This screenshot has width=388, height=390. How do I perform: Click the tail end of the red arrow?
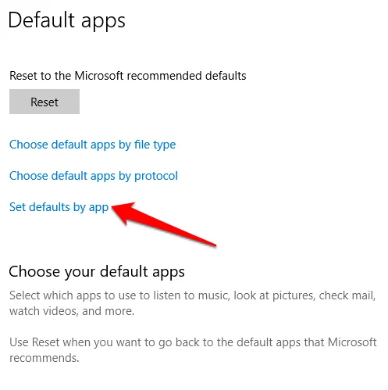point(212,243)
